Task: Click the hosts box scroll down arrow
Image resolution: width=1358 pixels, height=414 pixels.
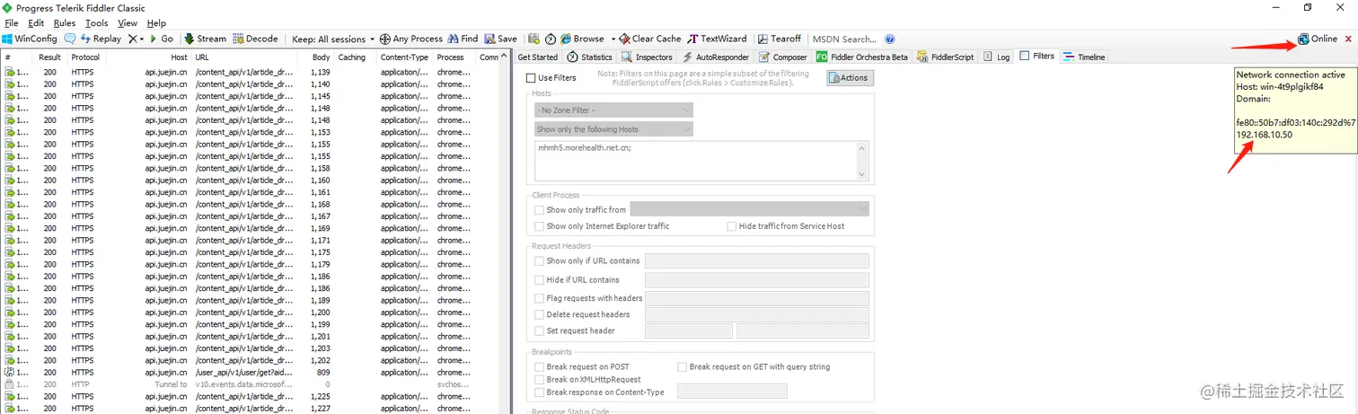Action: [x=862, y=174]
